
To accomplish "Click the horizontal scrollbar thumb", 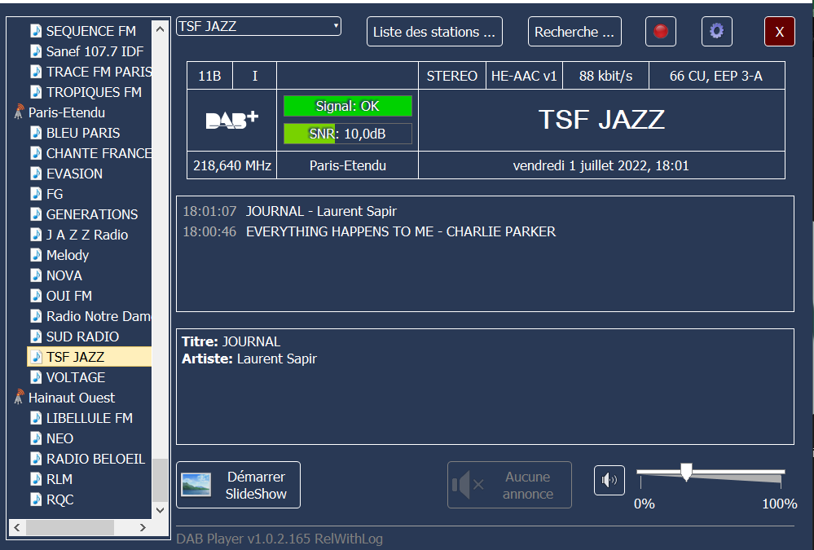I will coord(70,528).
